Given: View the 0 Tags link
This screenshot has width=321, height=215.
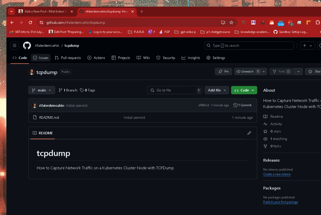Looking at the screenshot, I should 88,90.
